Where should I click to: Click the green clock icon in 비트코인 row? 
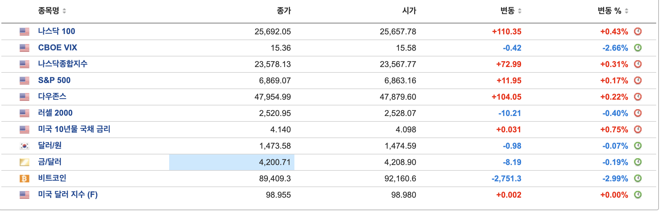tap(637, 179)
